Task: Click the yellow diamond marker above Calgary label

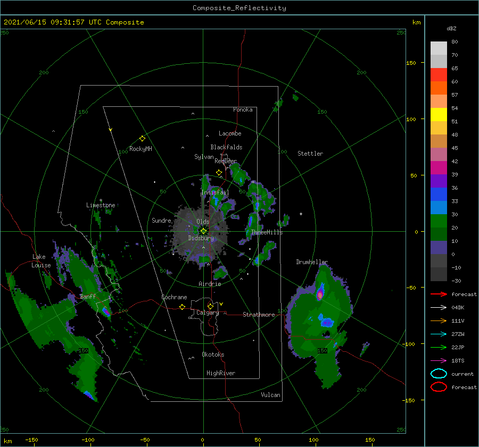Action: (x=210, y=306)
